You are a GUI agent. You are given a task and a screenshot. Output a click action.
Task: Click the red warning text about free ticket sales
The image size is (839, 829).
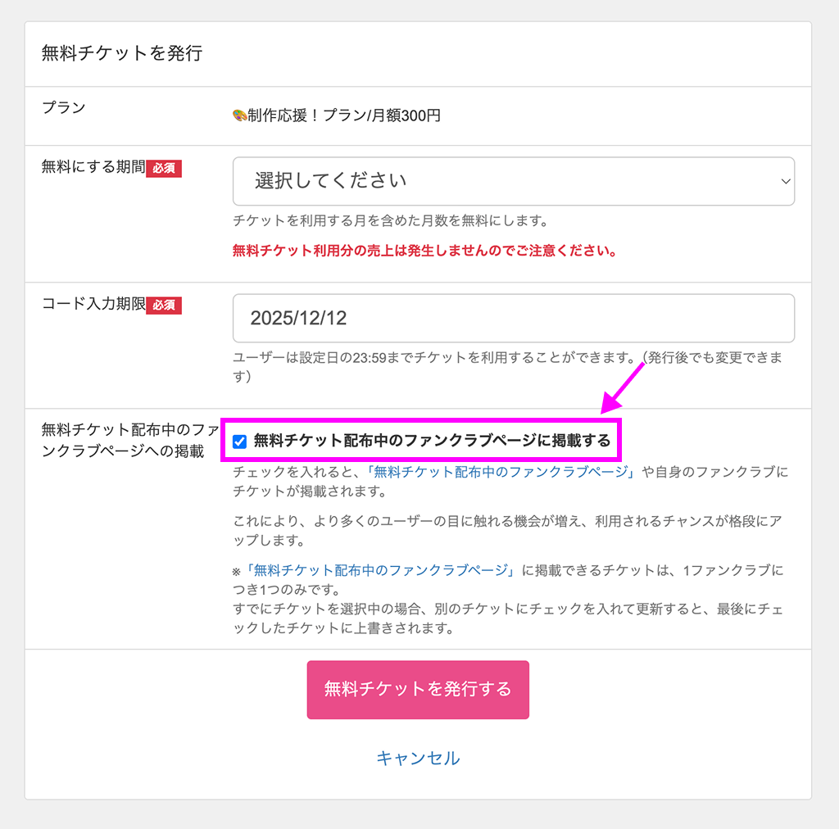point(422,251)
